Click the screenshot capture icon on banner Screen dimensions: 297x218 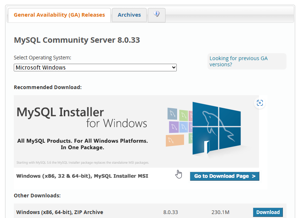click(260, 103)
